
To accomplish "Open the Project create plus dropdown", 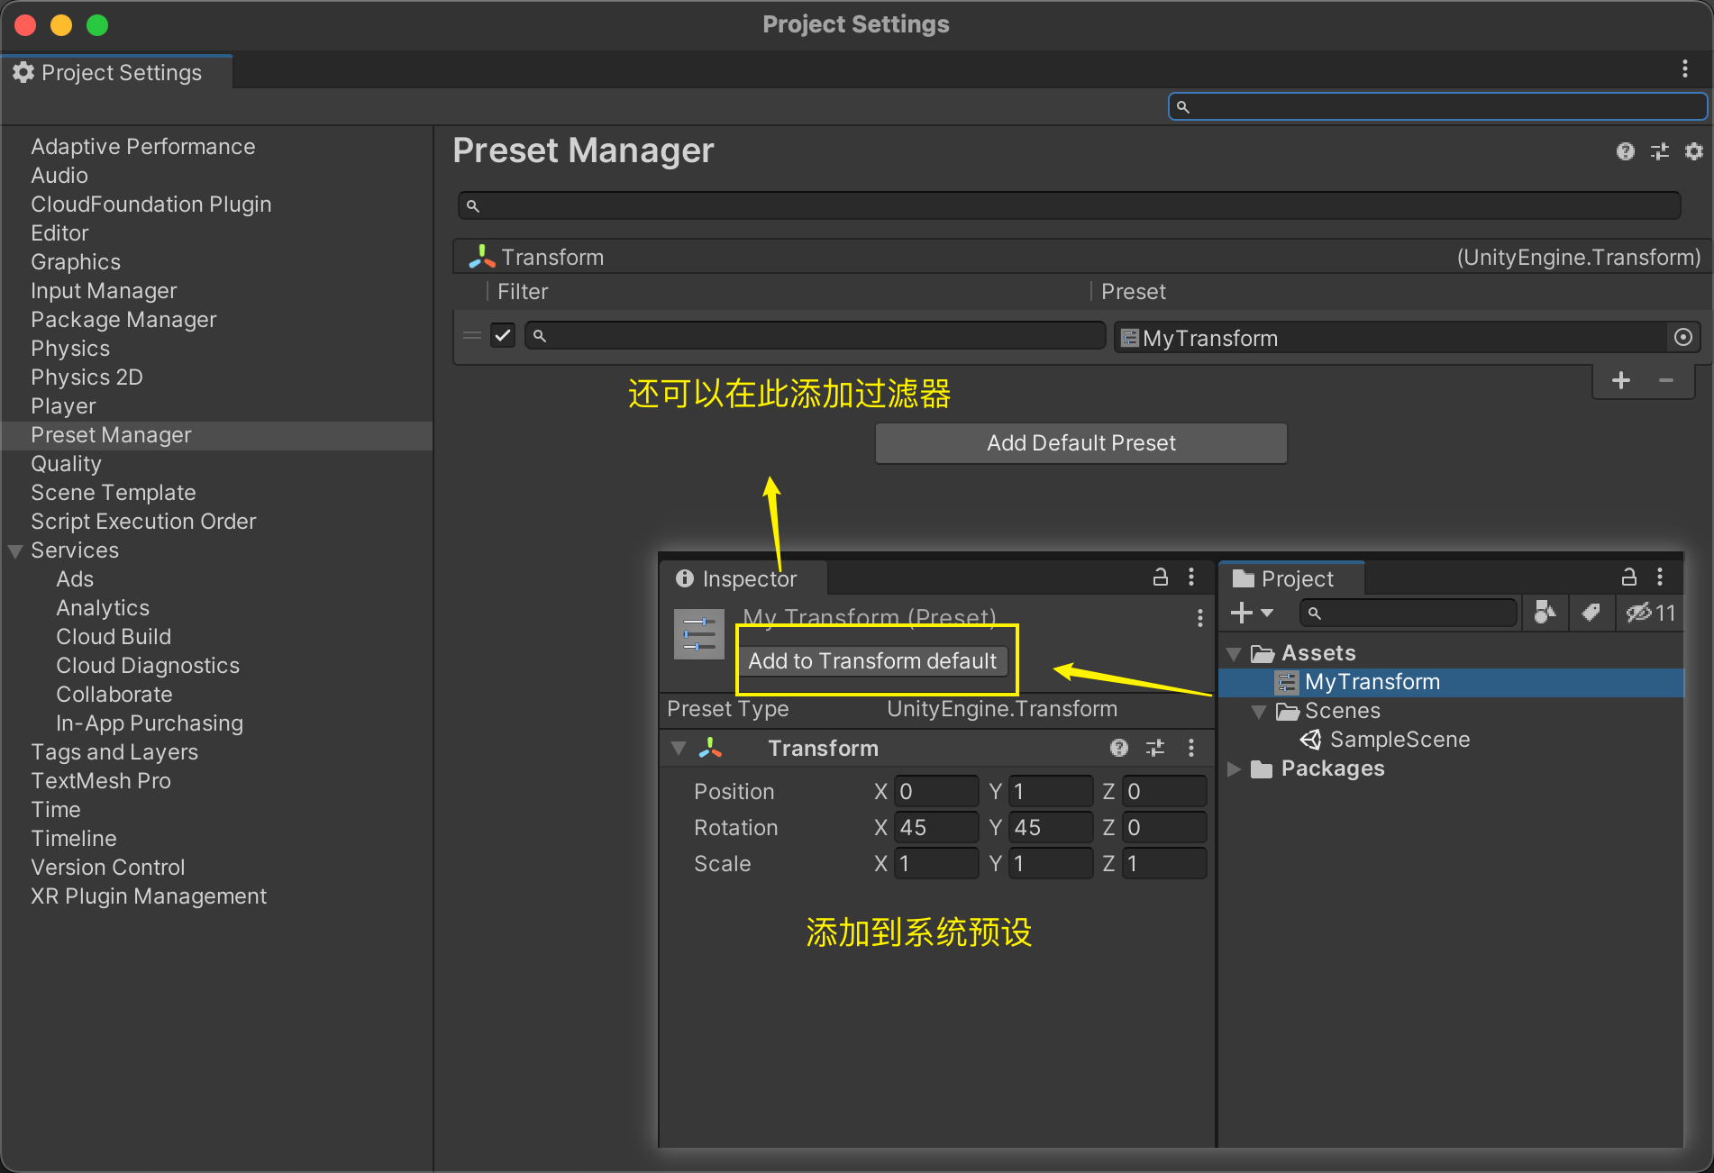I will coord(1251,613).
